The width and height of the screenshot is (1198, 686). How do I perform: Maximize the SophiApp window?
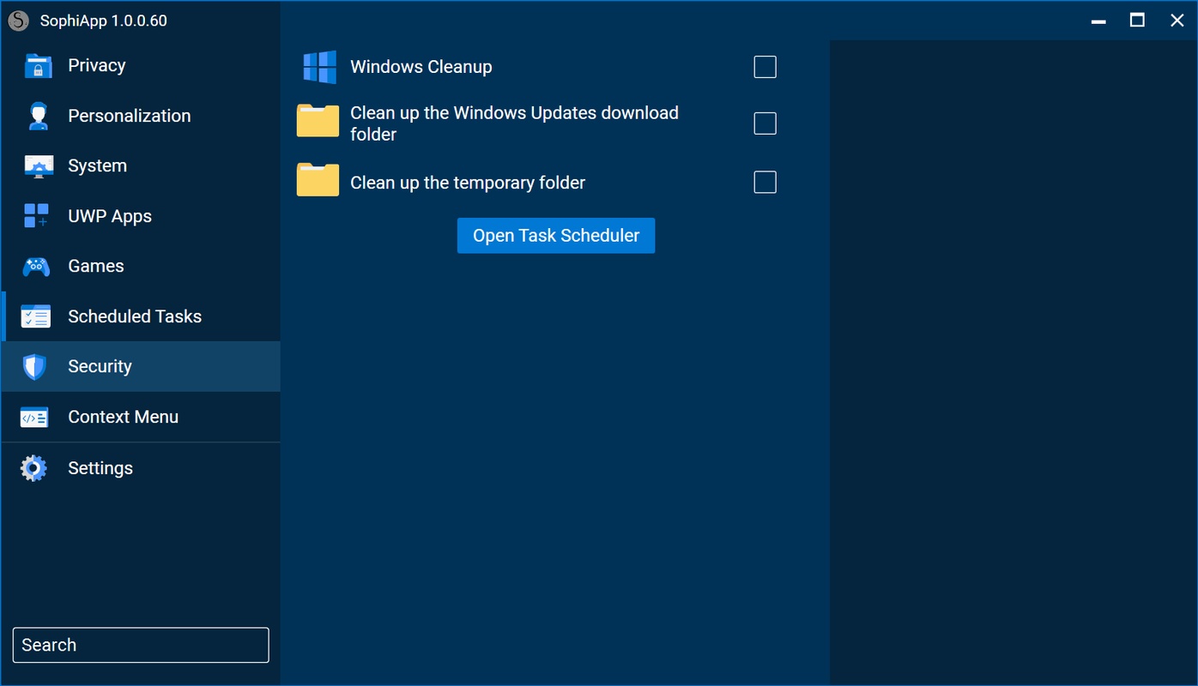point(1137,21)
